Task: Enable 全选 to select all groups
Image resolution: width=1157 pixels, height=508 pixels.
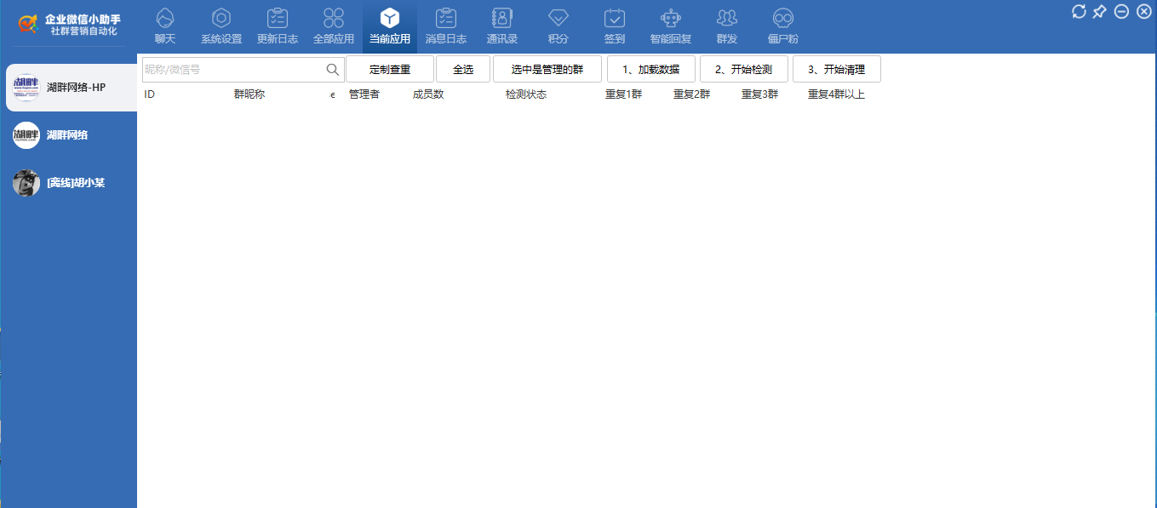Action: click(x=463, y=68)
